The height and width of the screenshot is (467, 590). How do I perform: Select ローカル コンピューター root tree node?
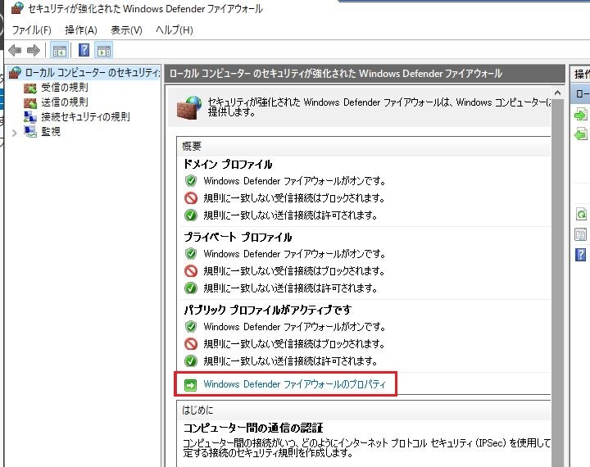point(92,73)
